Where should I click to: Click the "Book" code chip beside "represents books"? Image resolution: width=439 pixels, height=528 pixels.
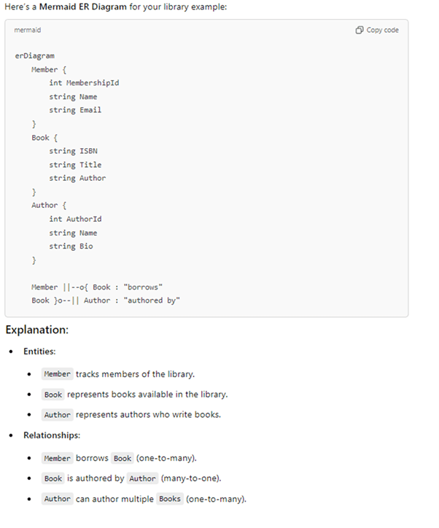[53, 395]
